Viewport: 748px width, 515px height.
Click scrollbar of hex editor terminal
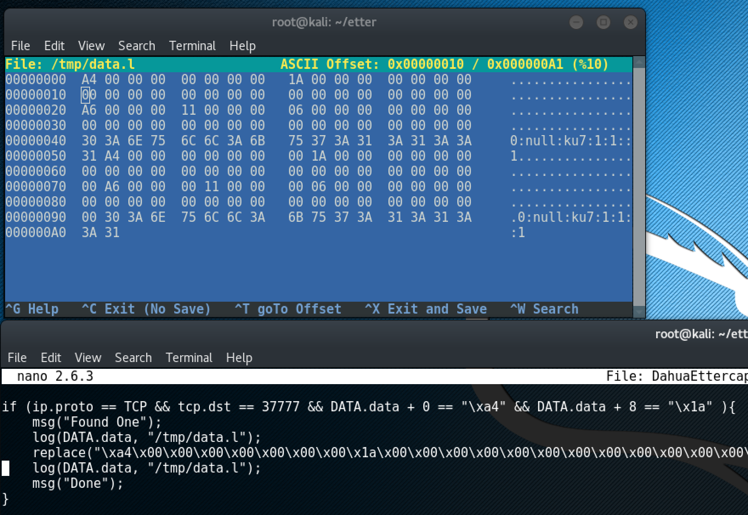(639, 187)
